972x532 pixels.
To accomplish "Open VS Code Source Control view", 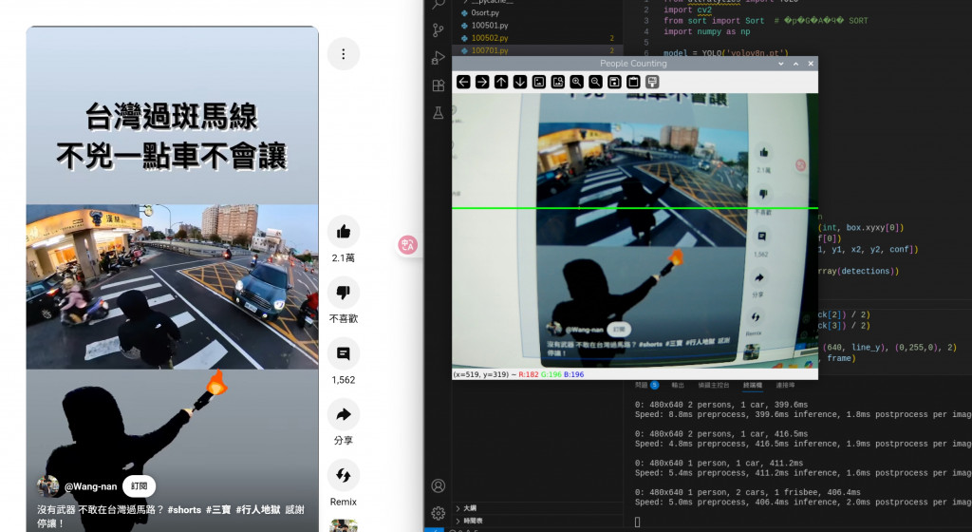I will [439, 29].
